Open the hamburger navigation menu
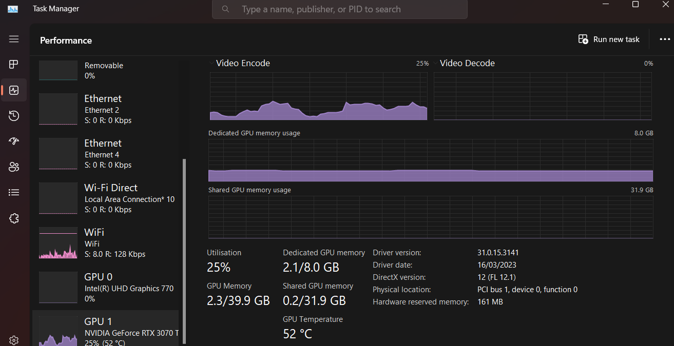 [14, 39]
